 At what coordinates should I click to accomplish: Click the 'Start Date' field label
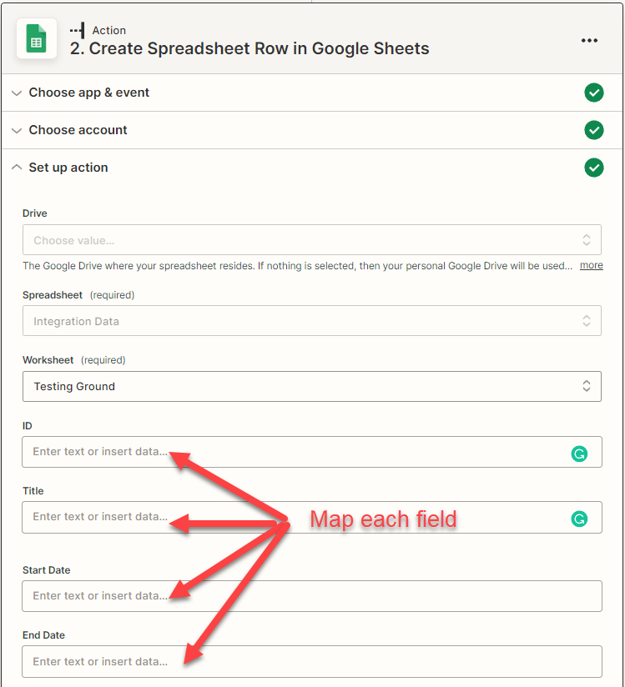[47, 570]
